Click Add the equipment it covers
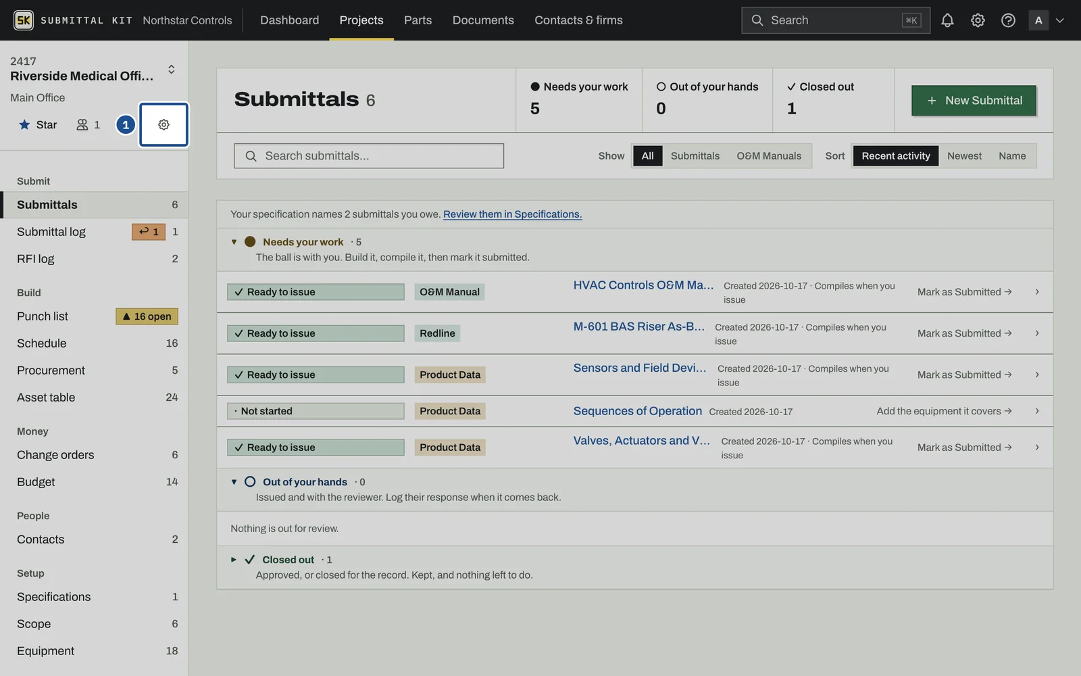 944,411
